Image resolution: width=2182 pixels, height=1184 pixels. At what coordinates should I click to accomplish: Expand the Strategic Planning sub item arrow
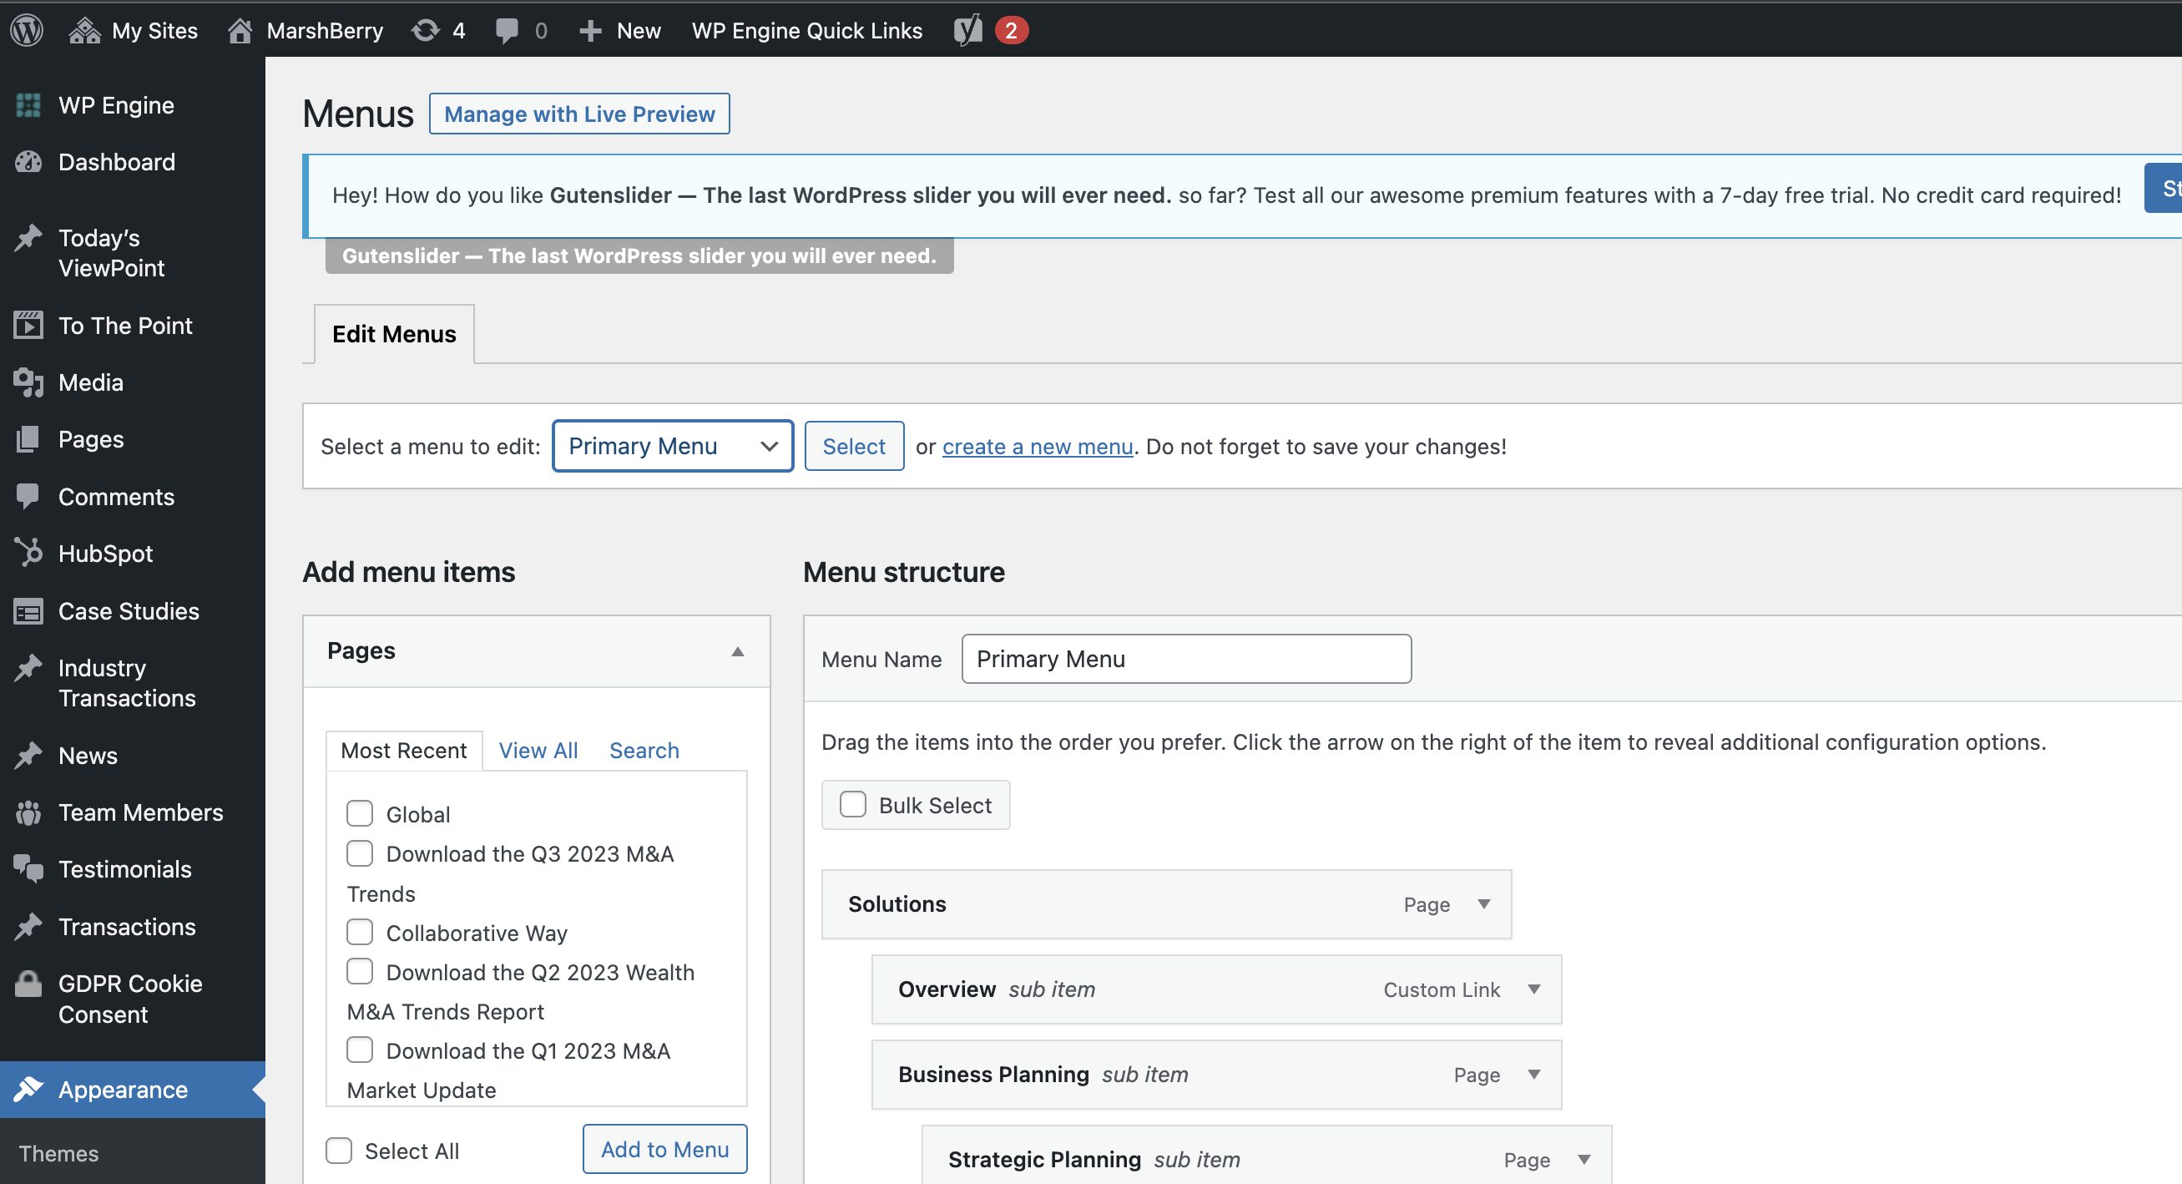tap(1584, 1160)
